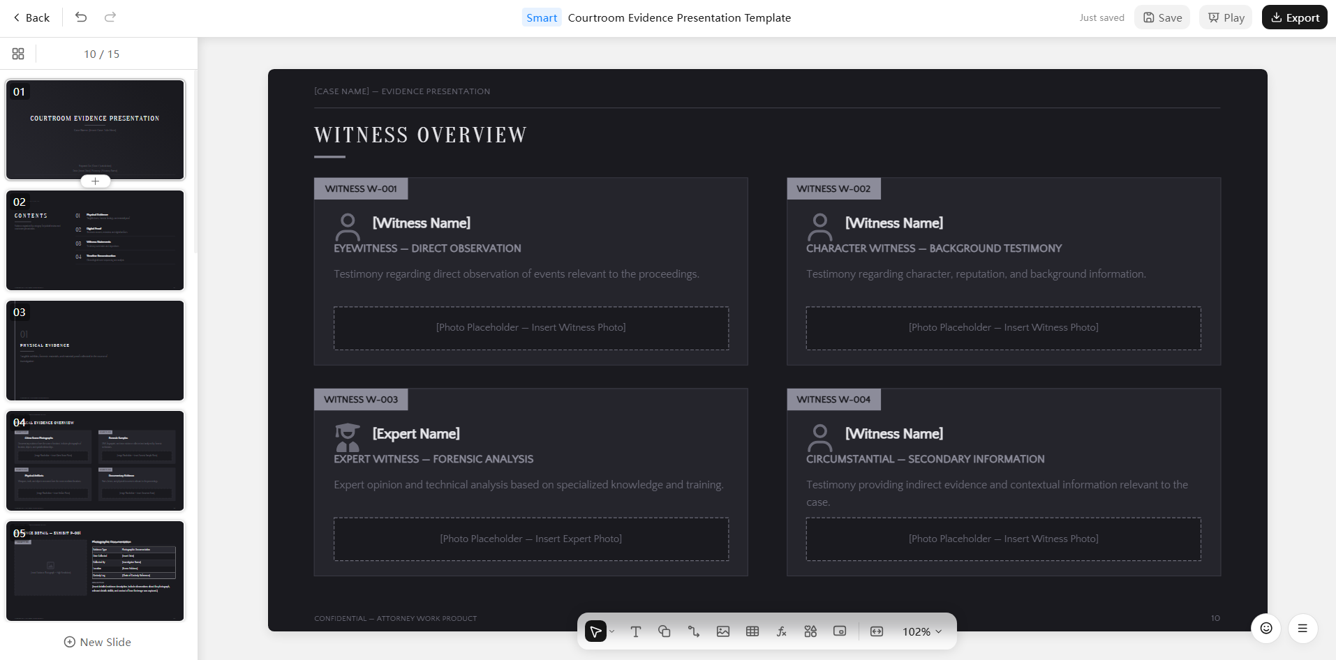The image size is (1336, 660).
Task: Select CHARACTER WITNESS — BACKGROUND TESTIMONY subtitle
Action: (x=934, y=248)
